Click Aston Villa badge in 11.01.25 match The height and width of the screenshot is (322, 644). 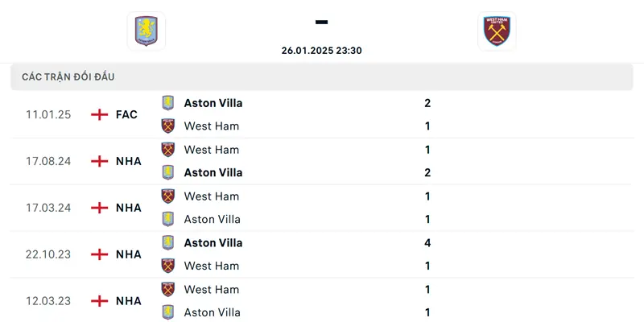168,103
